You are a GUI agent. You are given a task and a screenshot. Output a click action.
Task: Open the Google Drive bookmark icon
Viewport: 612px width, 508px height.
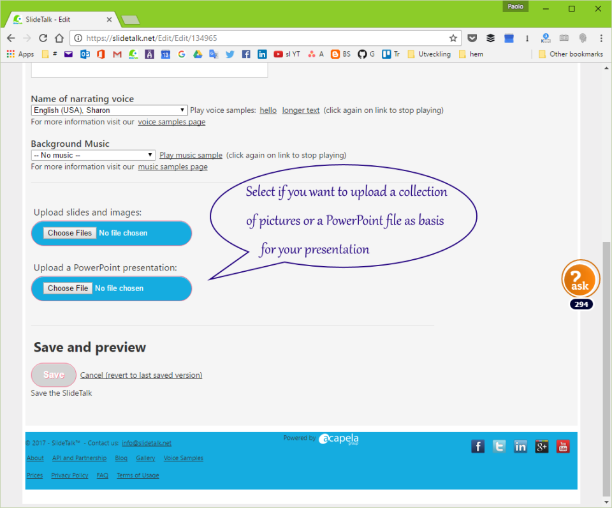pos(198,54)
